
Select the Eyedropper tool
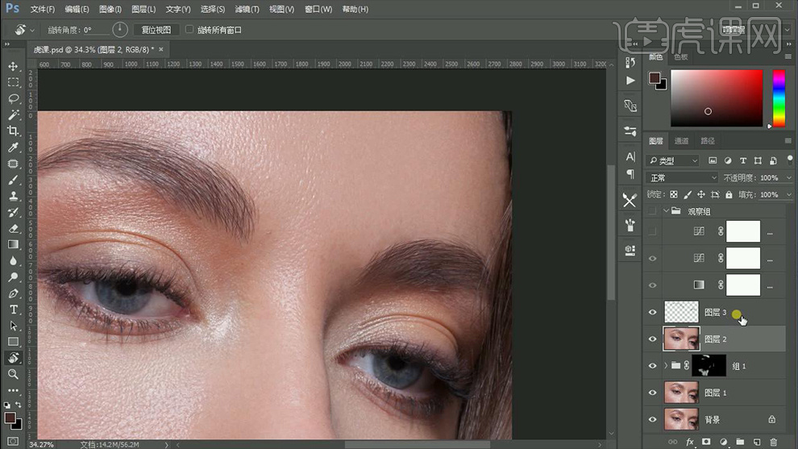(13, 148)
